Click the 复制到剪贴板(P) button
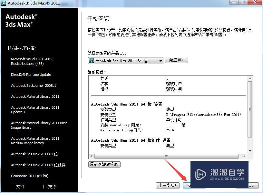Screen dimensions: 263x193 pos(104,164)
